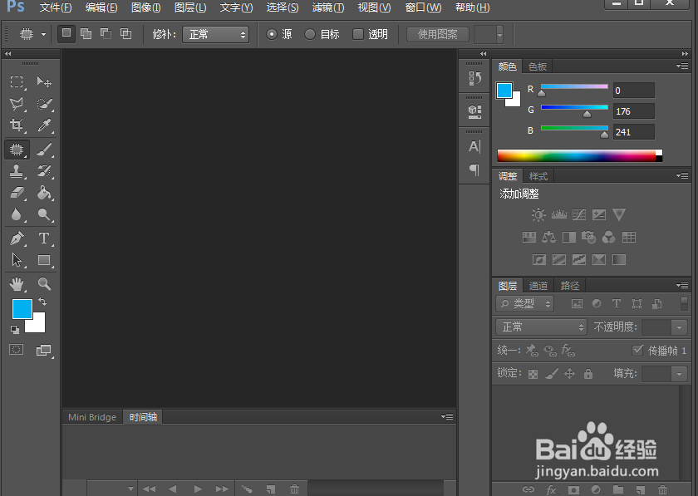Toggle the 传播帧 1 checkbox
Image resolution: width=698 pixels, height=496 pixels.
pyautogui.click(x=637, y=351)
